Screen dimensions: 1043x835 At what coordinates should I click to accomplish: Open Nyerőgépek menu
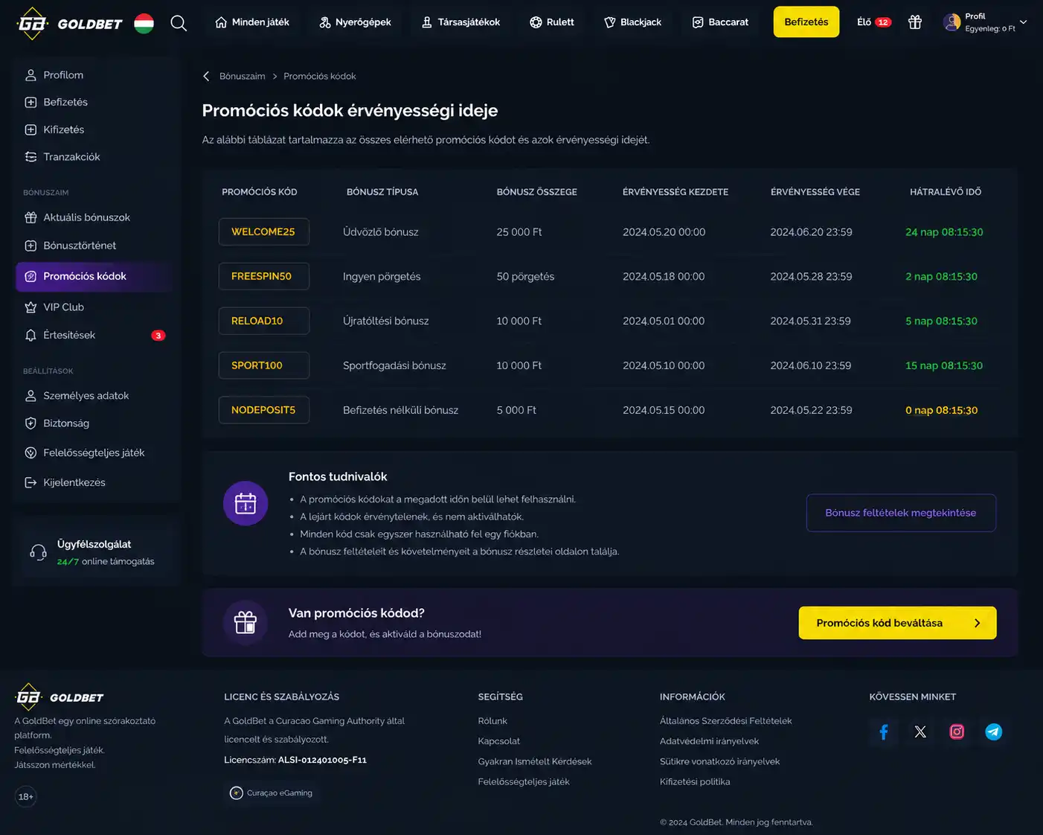pyautogui.click(x=355, y=22)
